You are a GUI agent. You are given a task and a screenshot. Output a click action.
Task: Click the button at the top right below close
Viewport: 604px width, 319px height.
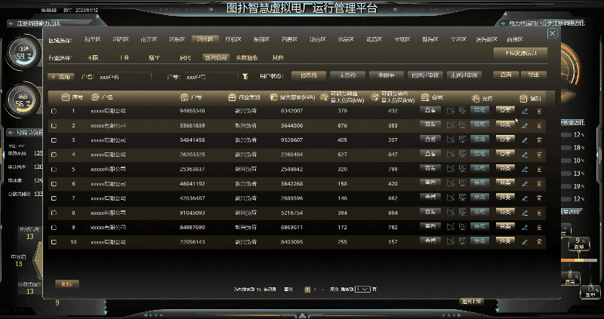pyautogui.click(x=520, y=53)
